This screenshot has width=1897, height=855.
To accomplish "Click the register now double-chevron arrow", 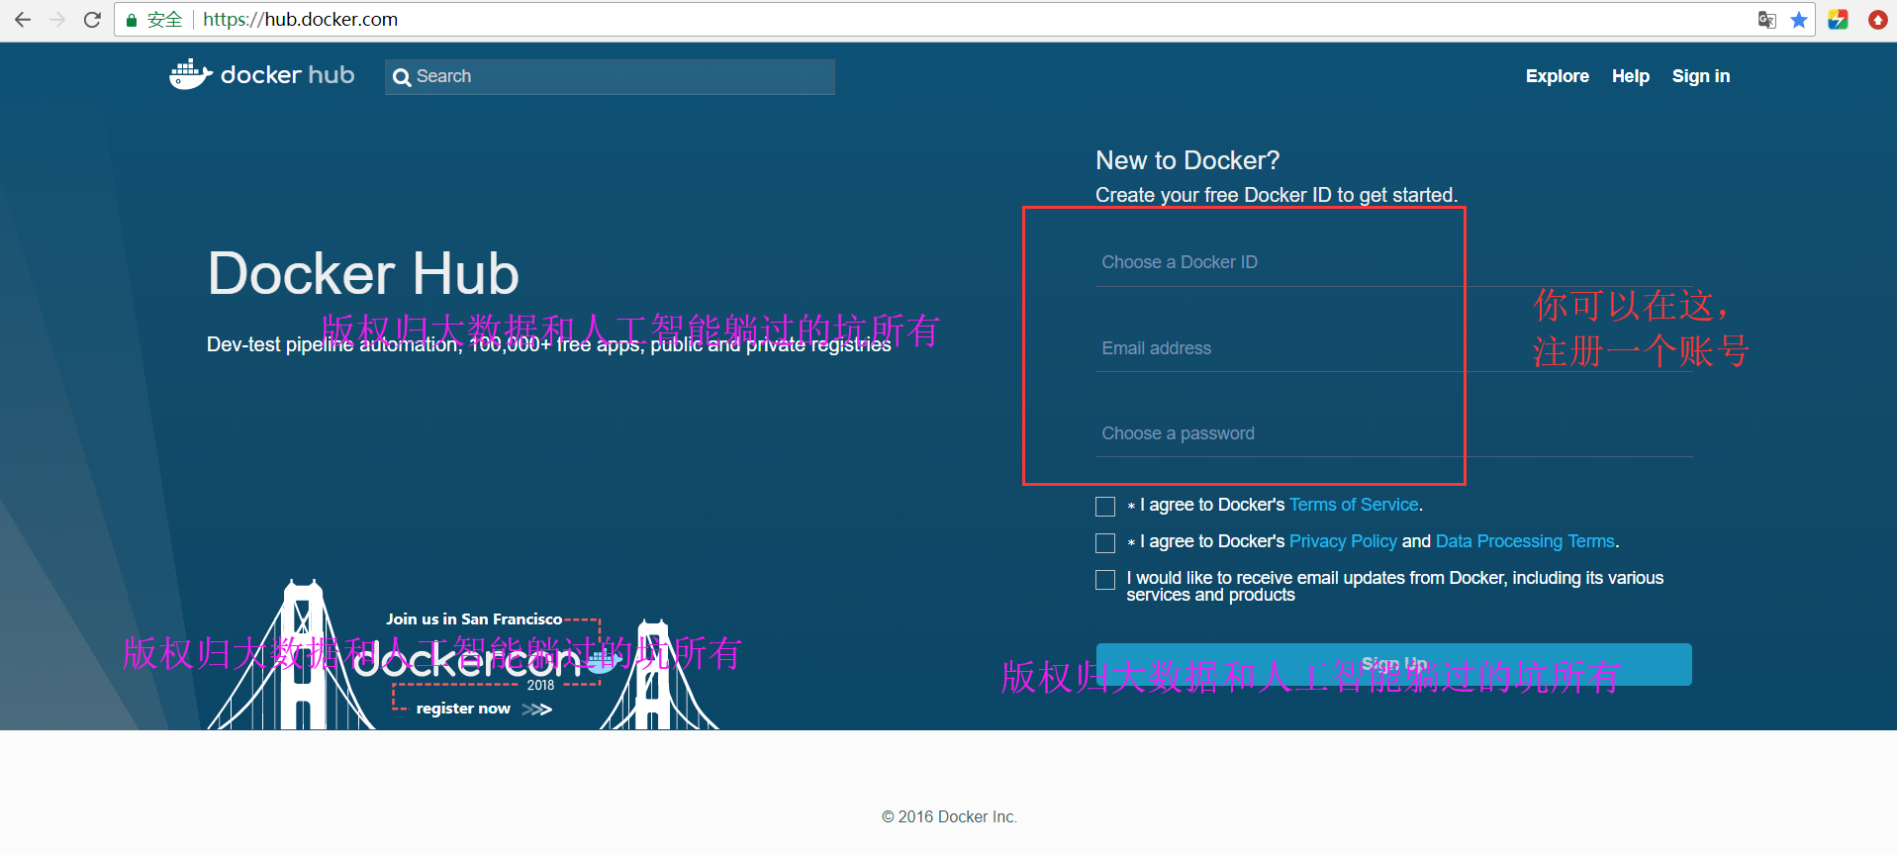I will pos(536,710).
